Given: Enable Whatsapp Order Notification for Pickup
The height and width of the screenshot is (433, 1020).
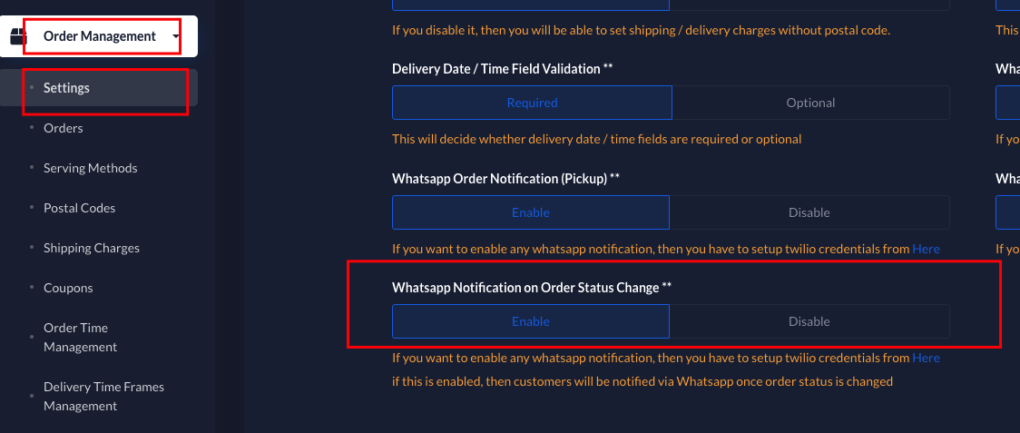Looking at the screenshot, I should tap(531, 212).
